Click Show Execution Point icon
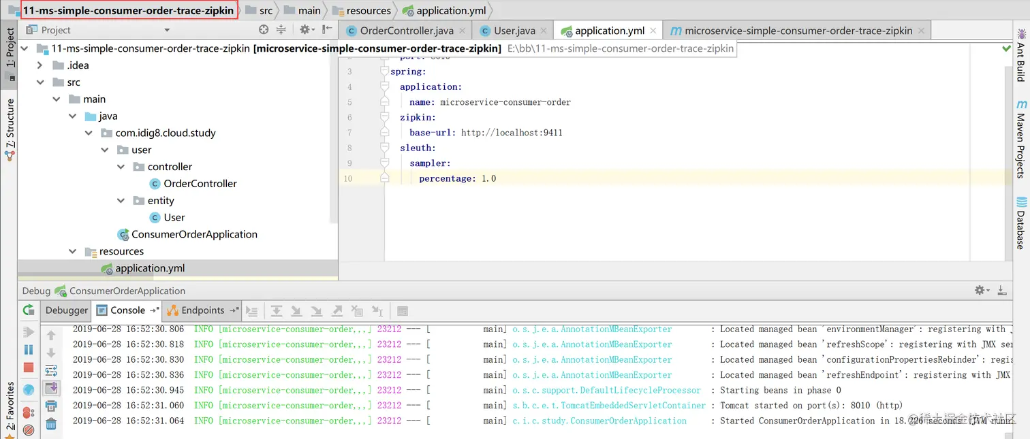Image resolution: width=1030 pixels, height=439 pixels. pyautogui.click(x=252, y=311)
